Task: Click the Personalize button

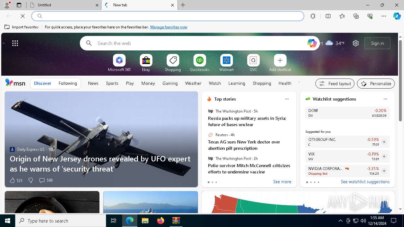Action: pos(376,84)
